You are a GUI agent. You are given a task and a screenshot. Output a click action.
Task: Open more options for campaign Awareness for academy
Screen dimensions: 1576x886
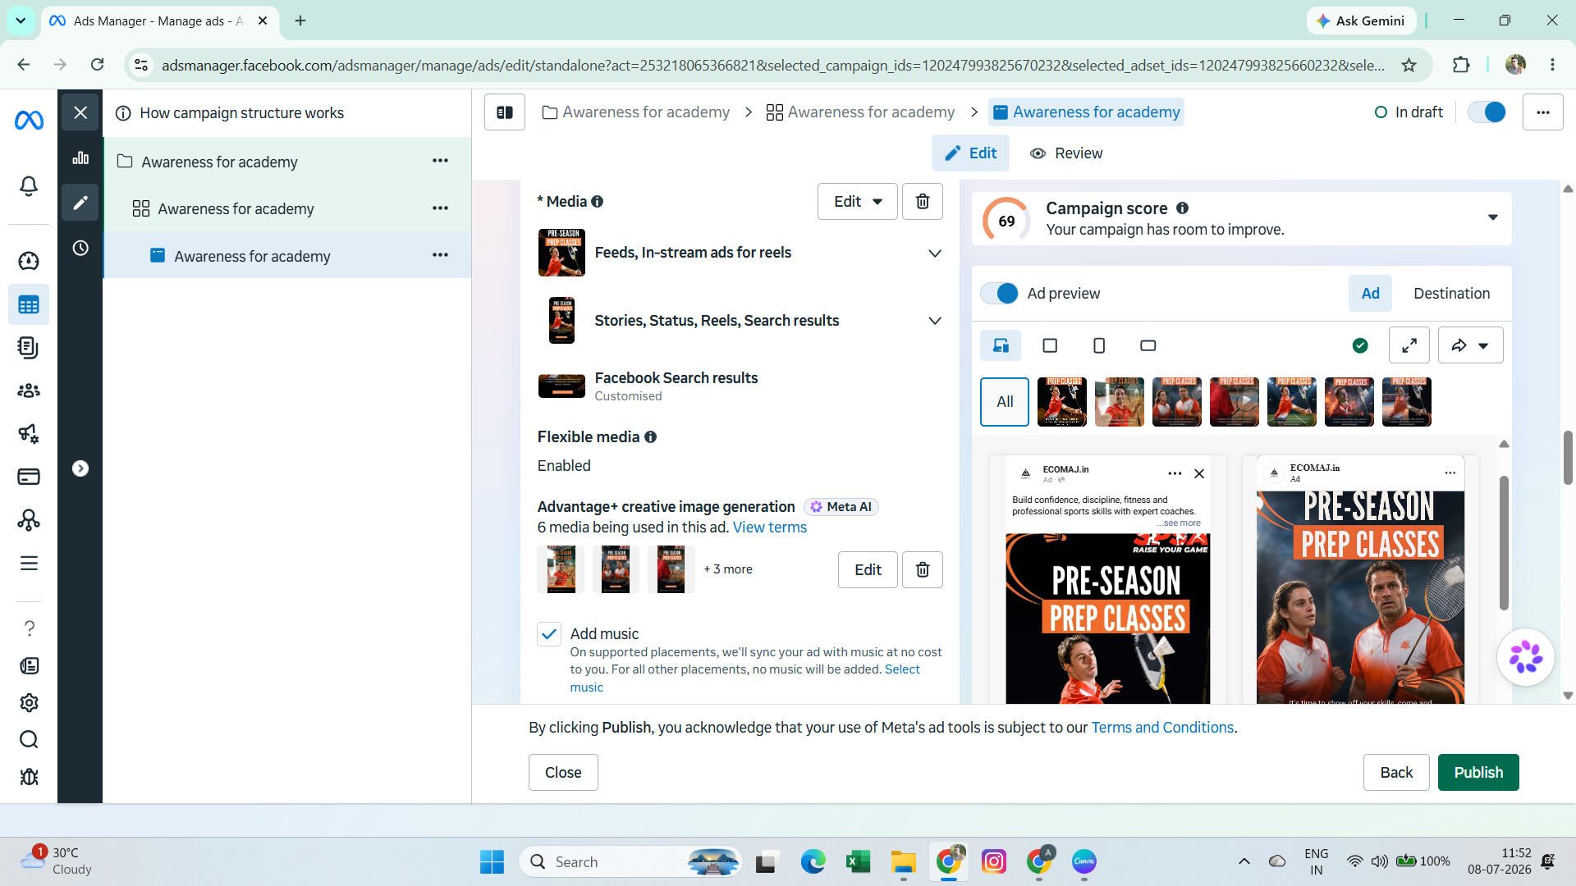click(441, 162)
